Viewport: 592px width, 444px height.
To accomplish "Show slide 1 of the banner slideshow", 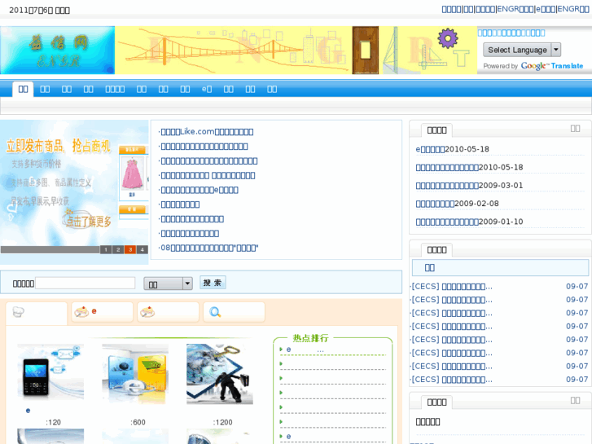I will pyautogui.click(x=106, y=249).
